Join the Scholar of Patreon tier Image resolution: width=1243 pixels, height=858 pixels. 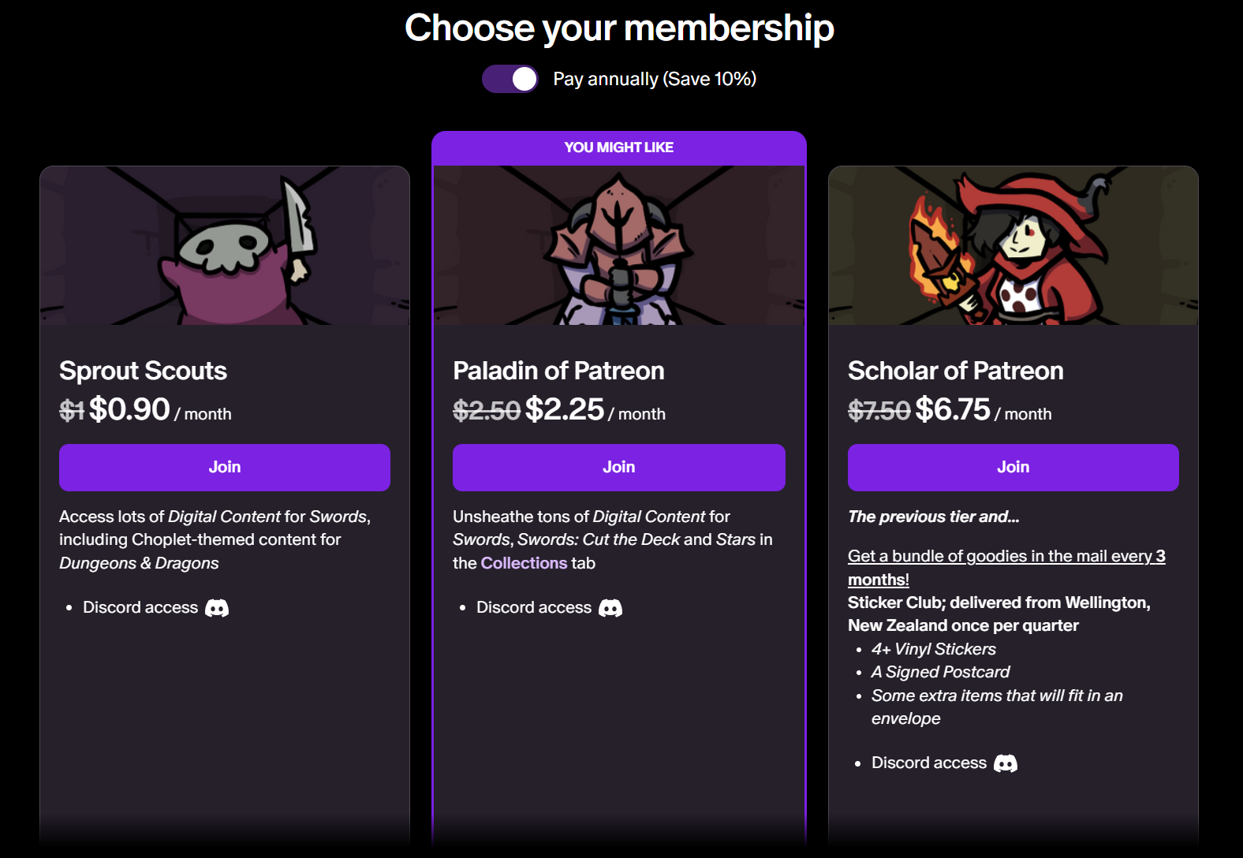[x=1013, y=468]
